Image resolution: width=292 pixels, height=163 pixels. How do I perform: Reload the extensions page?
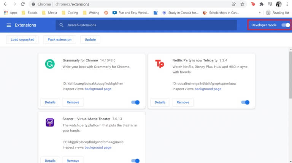[x=23, y=4]
